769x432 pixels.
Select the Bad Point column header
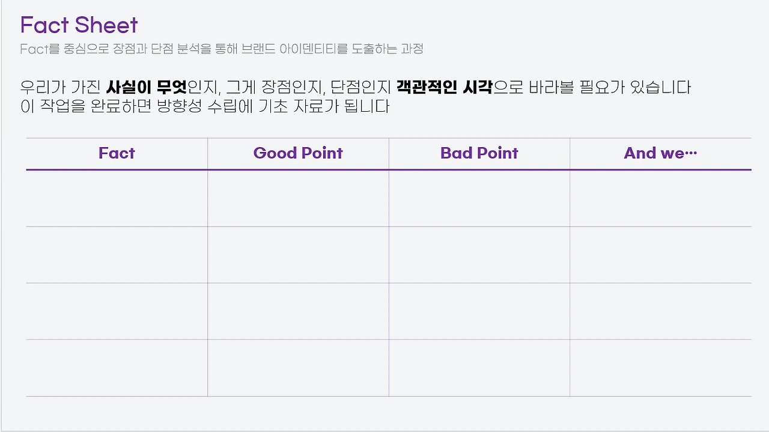click(x=479, y=153)
